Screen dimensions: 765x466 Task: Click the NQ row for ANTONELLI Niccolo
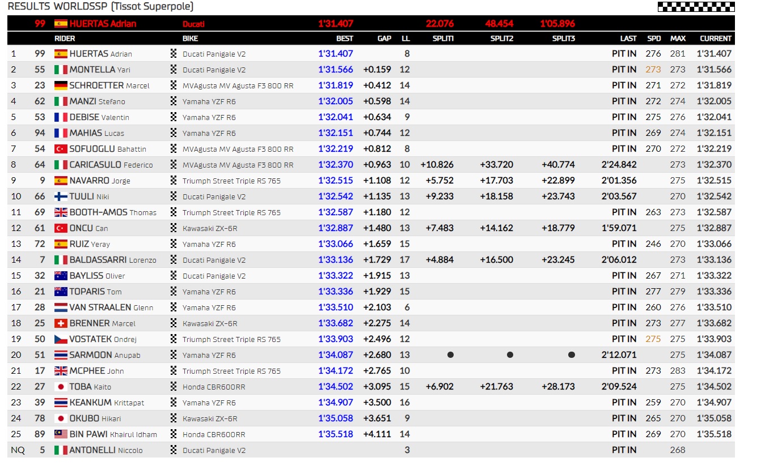point(371,450)
